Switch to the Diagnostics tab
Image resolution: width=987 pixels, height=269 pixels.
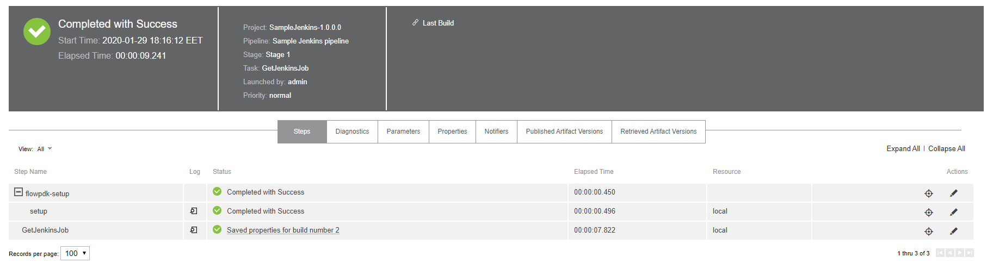point(352,132)
